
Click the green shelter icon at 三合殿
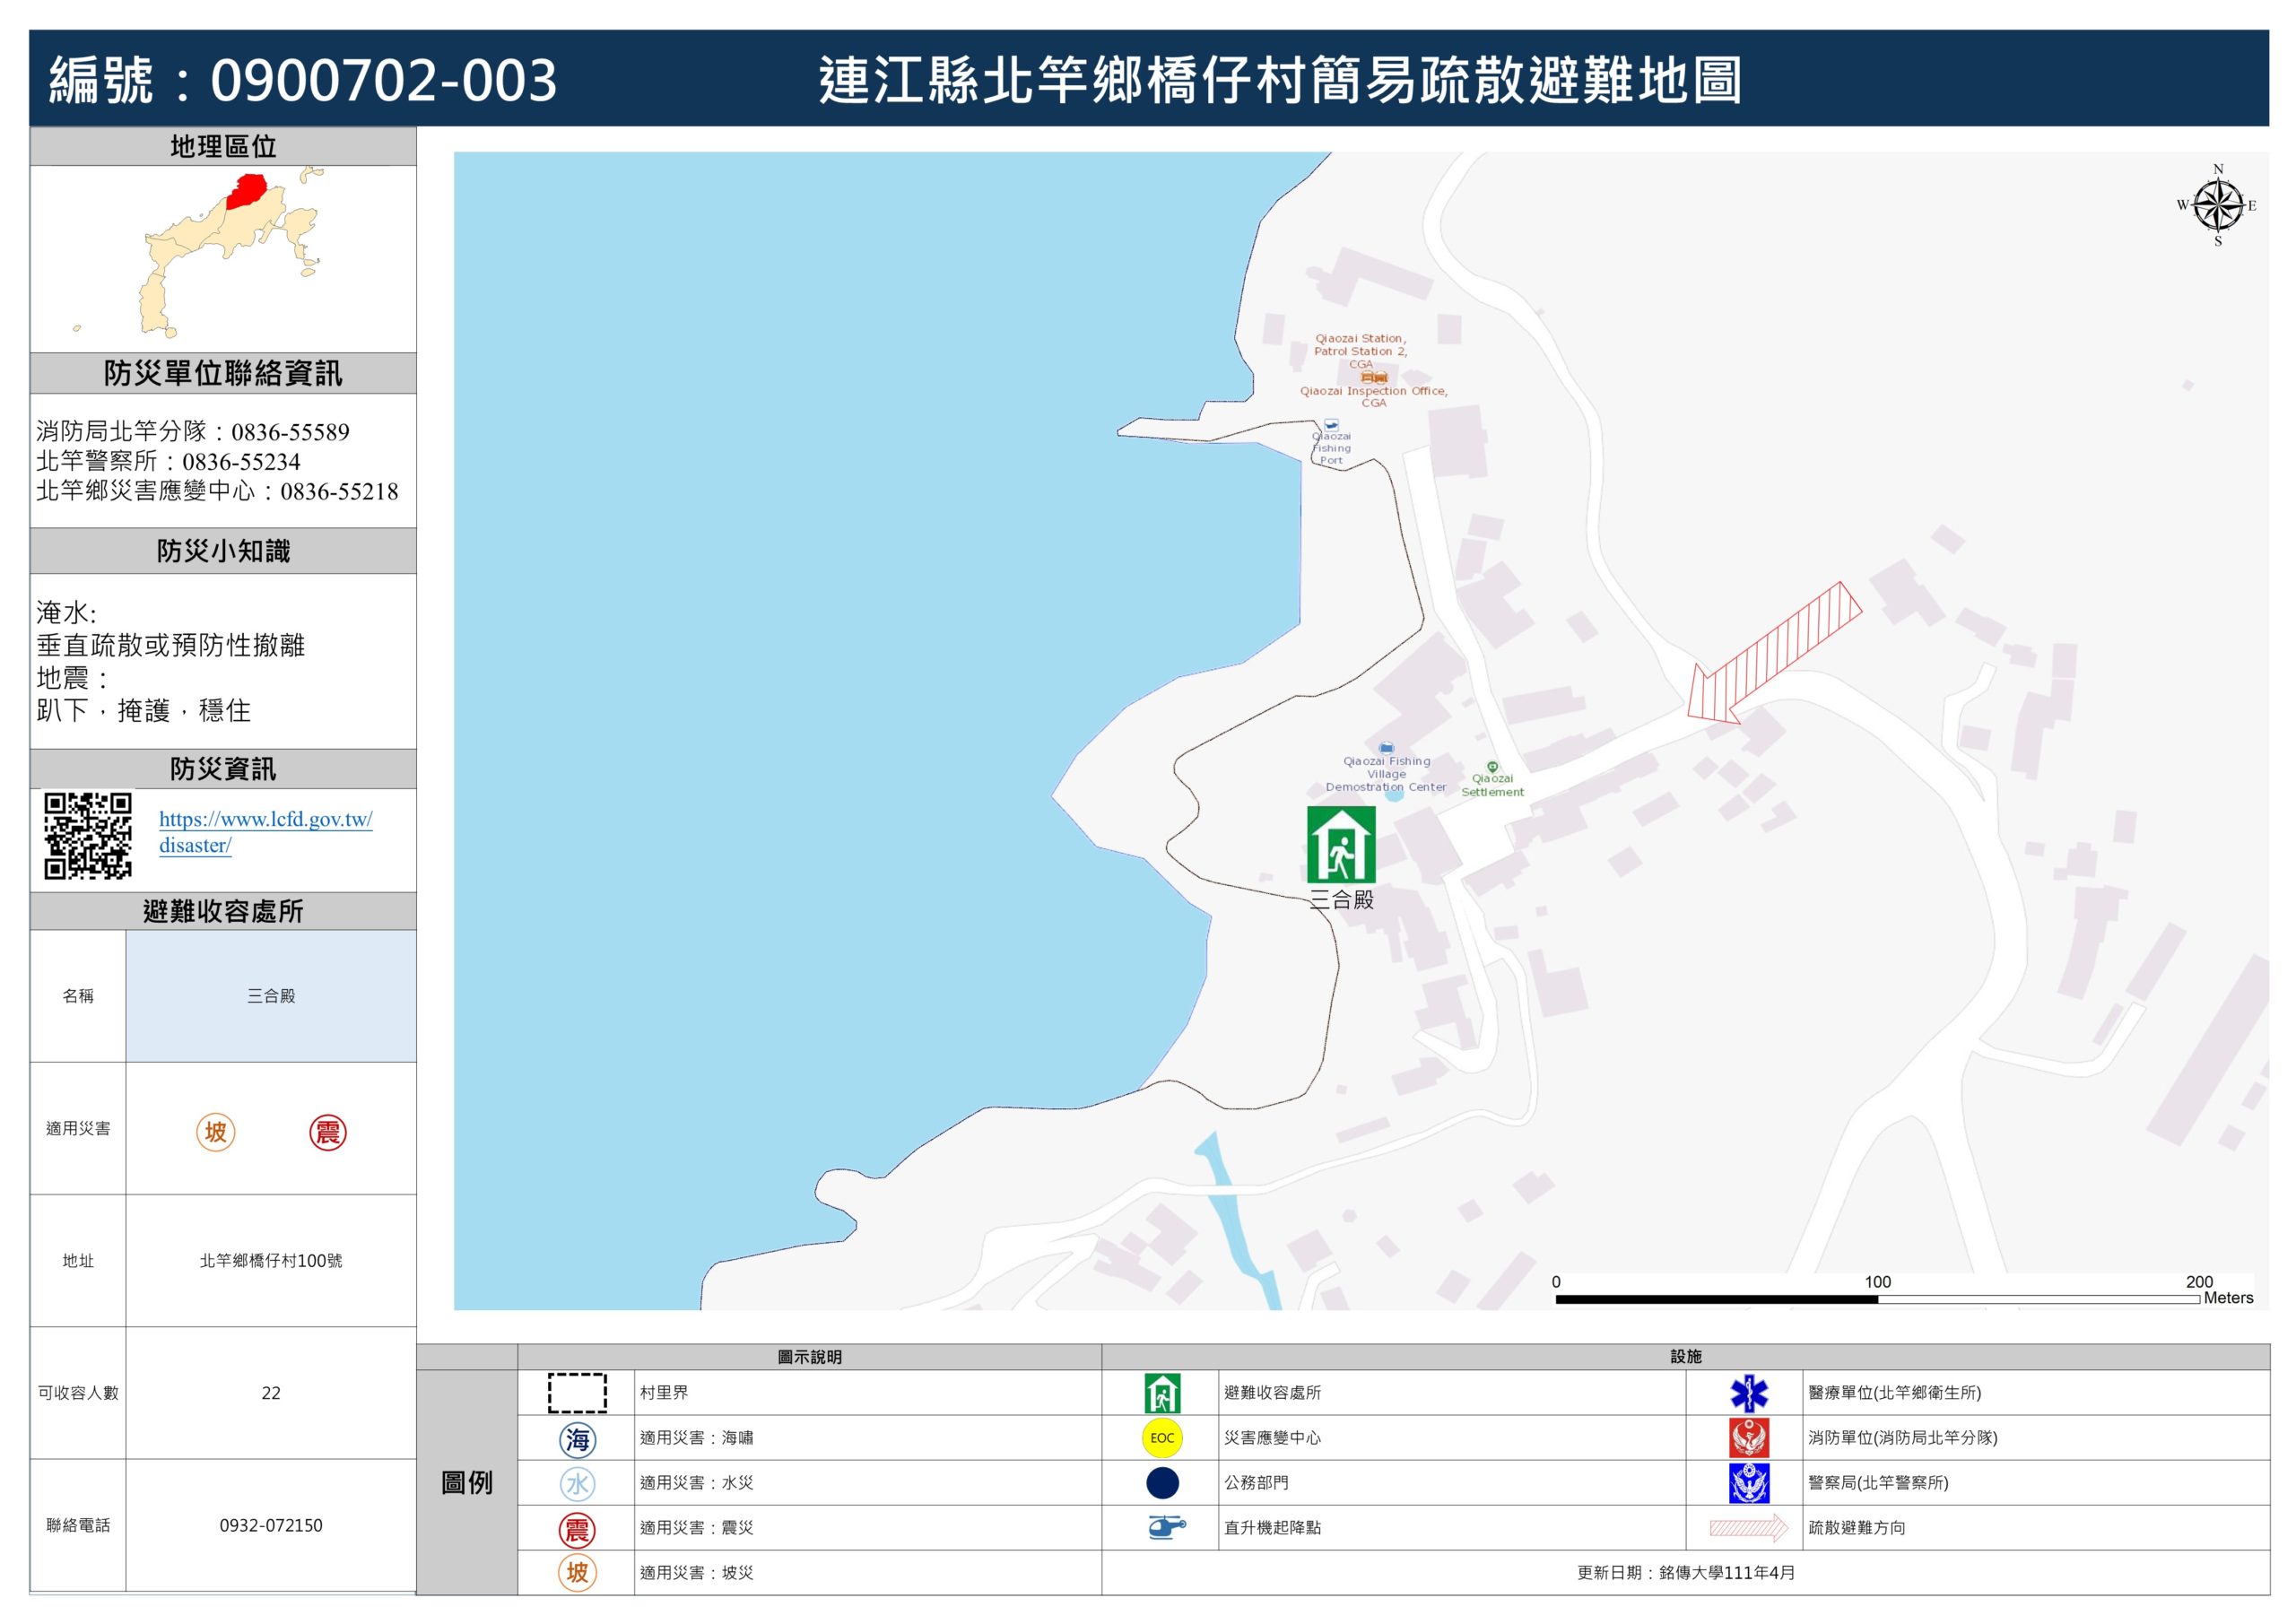click(1340, 845)
